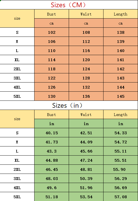Click bust value 43.3 for size L
The image size is (138, 201).
[x=52, y=151]
